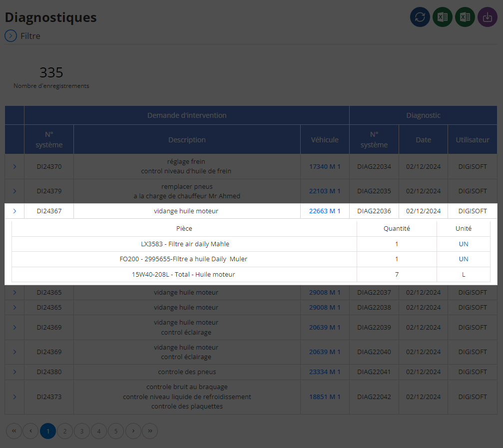Open 29008 M 1 link in DIAG22038 row
The height and width of the screenshot is (448, 503).
(x=325, y=308)
